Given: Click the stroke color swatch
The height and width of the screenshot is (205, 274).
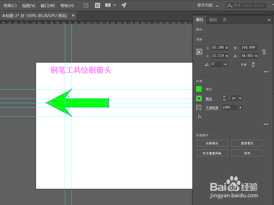Looking at the screenshot, I should point(199,98).
